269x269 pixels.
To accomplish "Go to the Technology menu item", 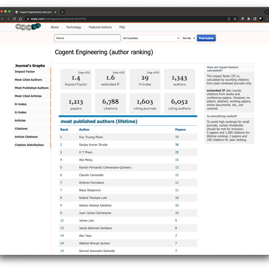I will tap(74, 27).
